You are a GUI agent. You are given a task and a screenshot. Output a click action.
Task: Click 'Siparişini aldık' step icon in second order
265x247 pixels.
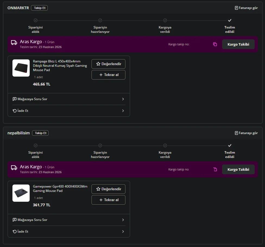[x=36, y=145]
